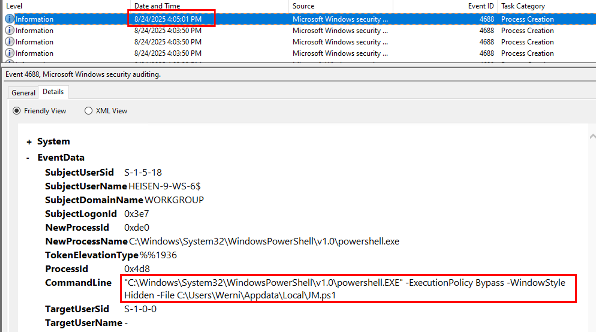Screen dimensions: 596x332
Task: Open the Details tab
Action: [x=53, y=92]
